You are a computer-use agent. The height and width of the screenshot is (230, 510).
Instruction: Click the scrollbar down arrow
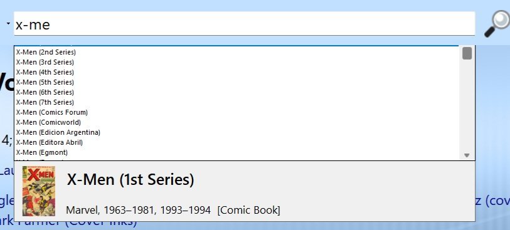tap(467, 155)
